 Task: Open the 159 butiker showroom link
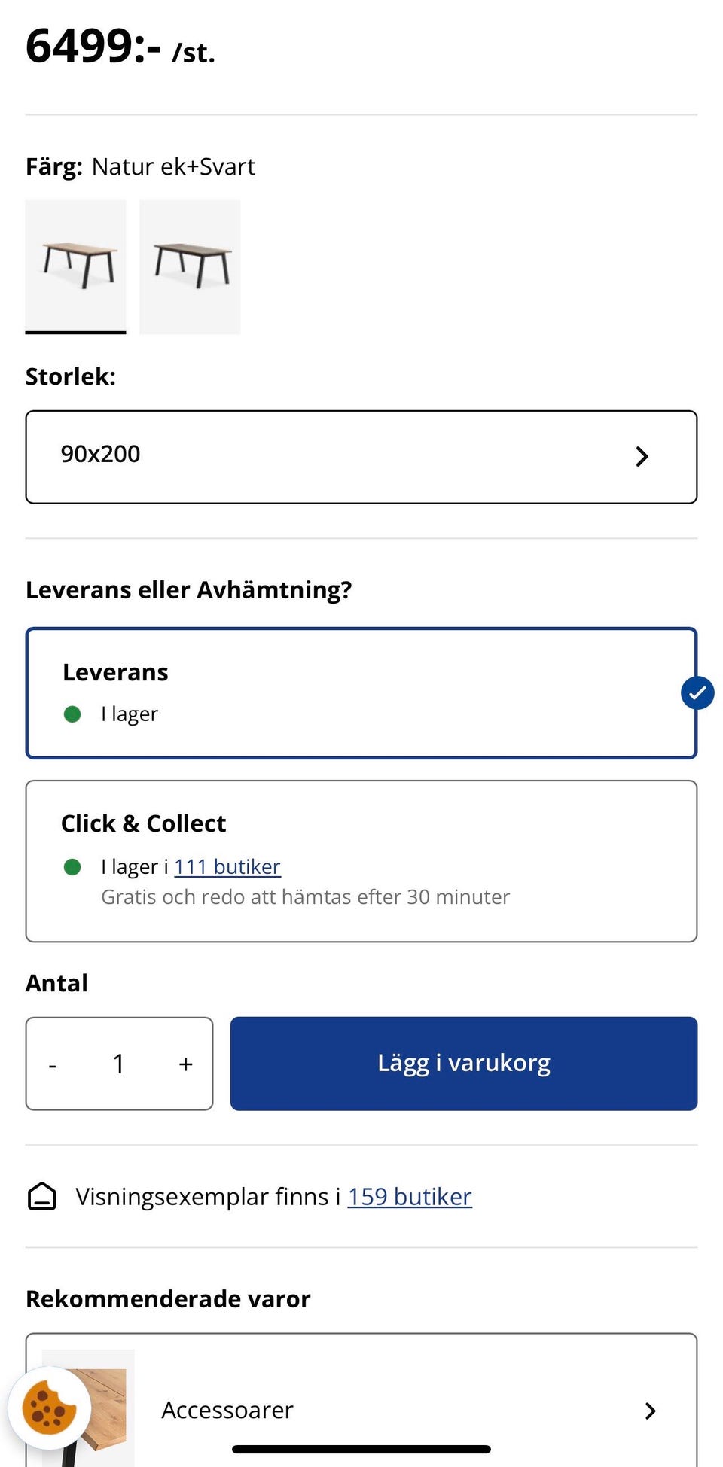(410, 1197)
